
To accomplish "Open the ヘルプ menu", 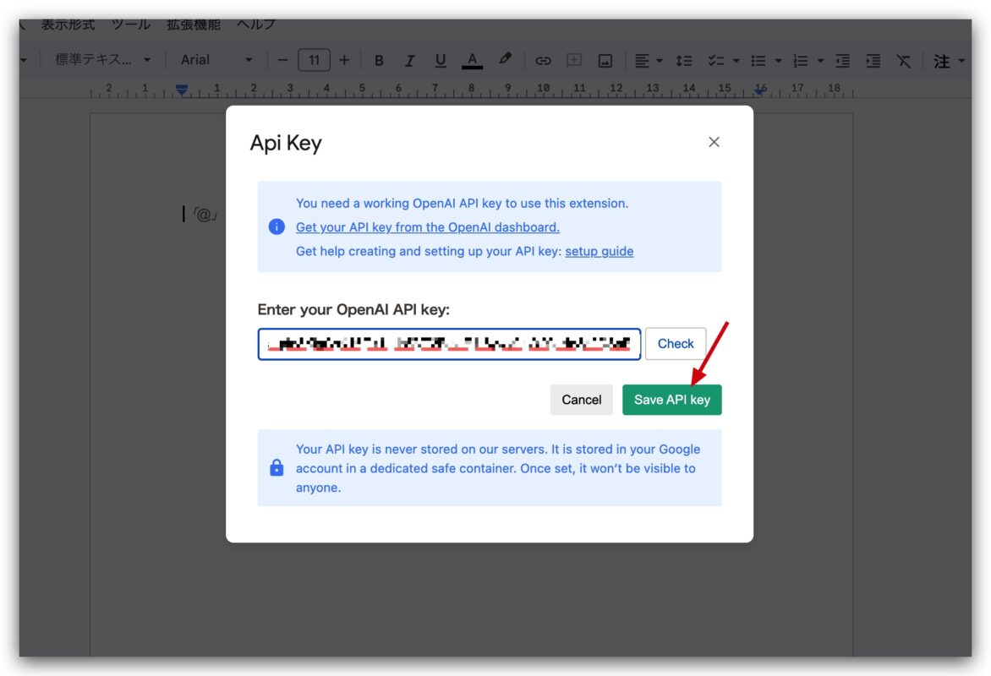I will click(256, 25).
